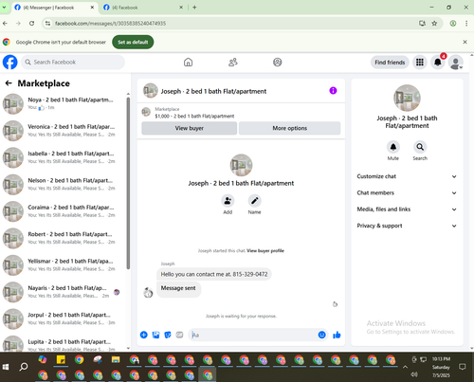Click the message text input box
The width and height of the screenshot is (474, 382).
(x=253, y=335)
